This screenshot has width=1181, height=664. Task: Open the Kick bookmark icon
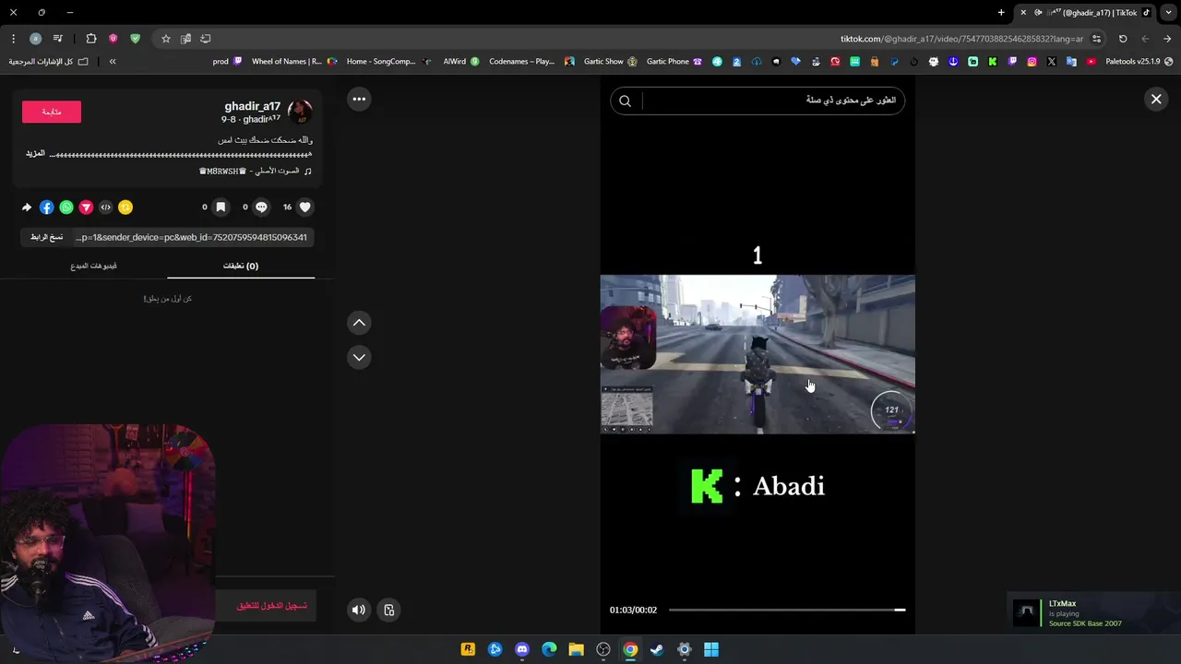[x=993, y=62]
